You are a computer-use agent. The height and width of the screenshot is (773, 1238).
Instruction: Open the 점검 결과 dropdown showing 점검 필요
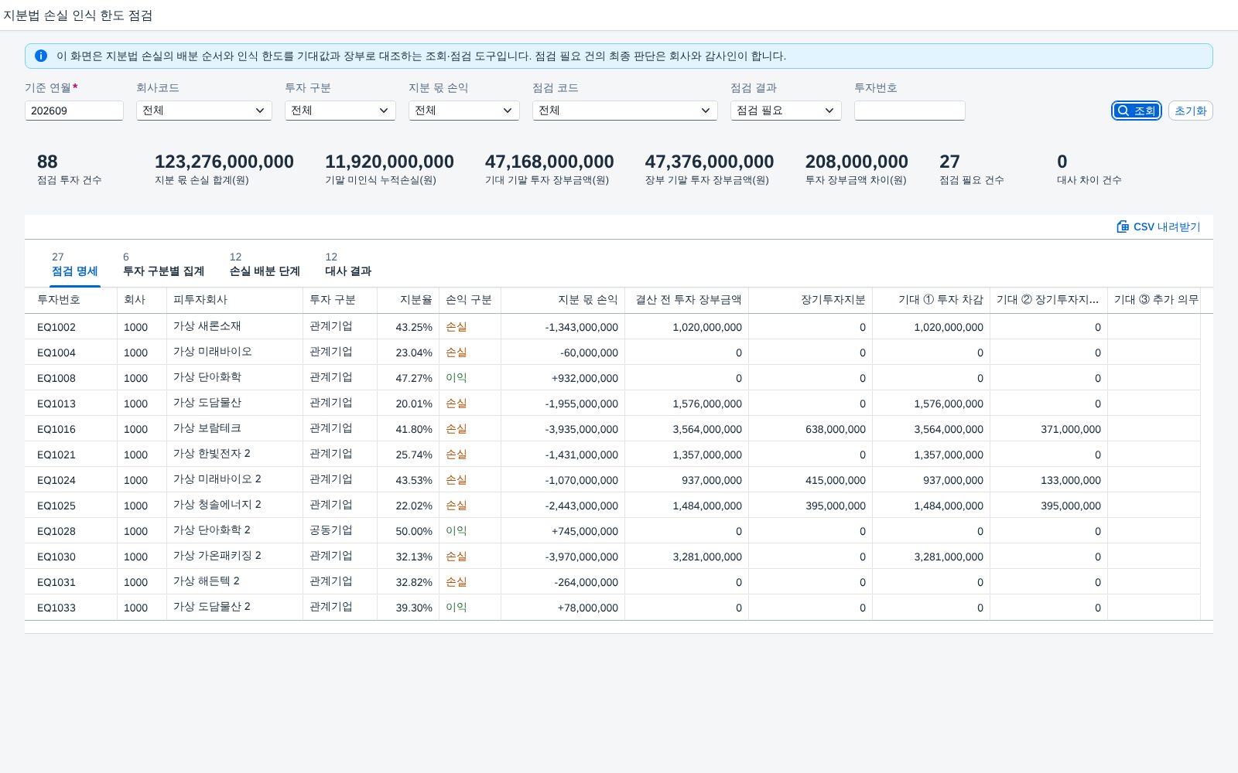786,111
